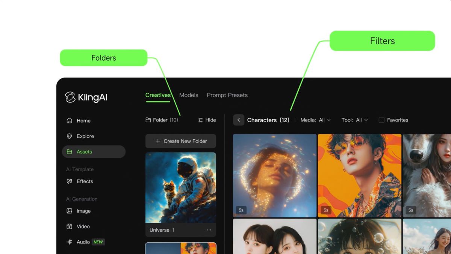Open the three-dot menu of Universe folder
The width and height of the screenshot is (451, 254).
point(209,230)
